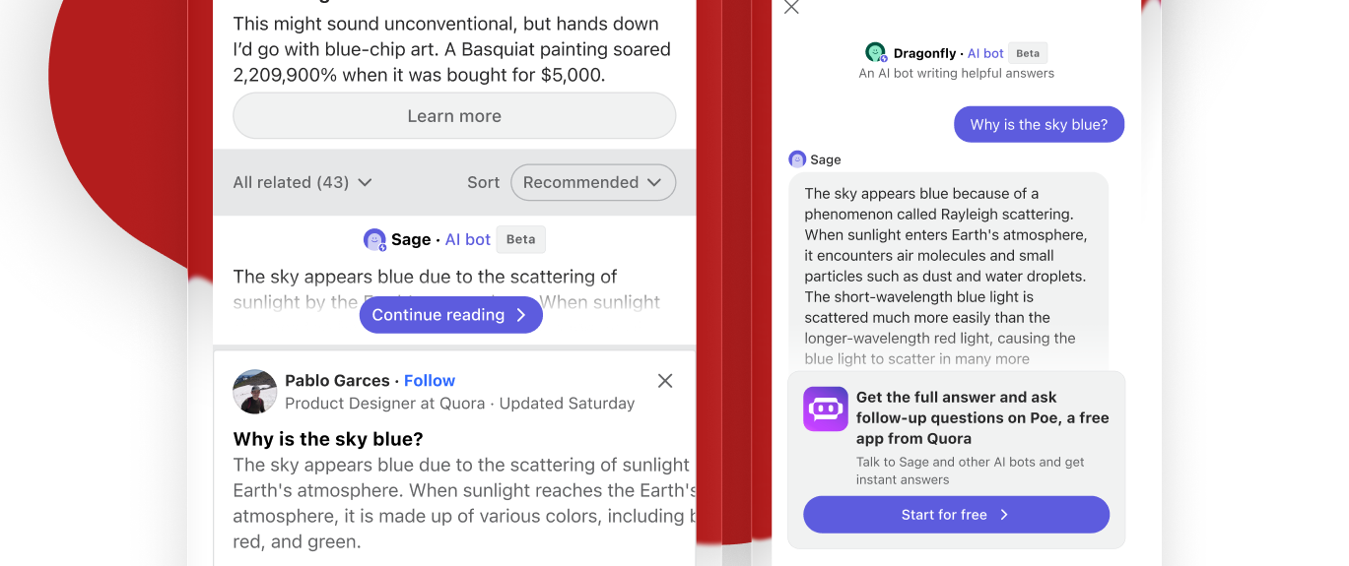Open the Recommended sort dropdown
1349x566 pixels.
593,182
